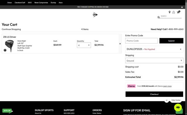
Task: Click the Your Cart heading
Action: point(9,24)
